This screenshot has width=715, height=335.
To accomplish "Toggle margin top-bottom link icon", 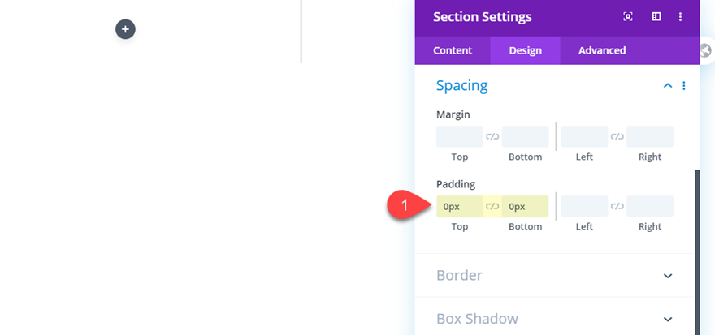I will pos(492,137).
